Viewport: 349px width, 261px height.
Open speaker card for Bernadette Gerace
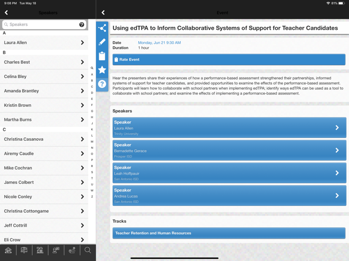tap(229, 150)
